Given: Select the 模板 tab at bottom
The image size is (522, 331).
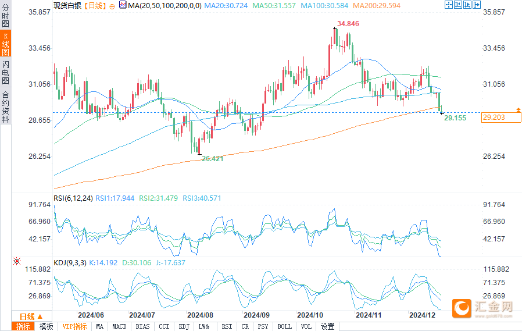Looking at the screenshot, I should (47, 327).
